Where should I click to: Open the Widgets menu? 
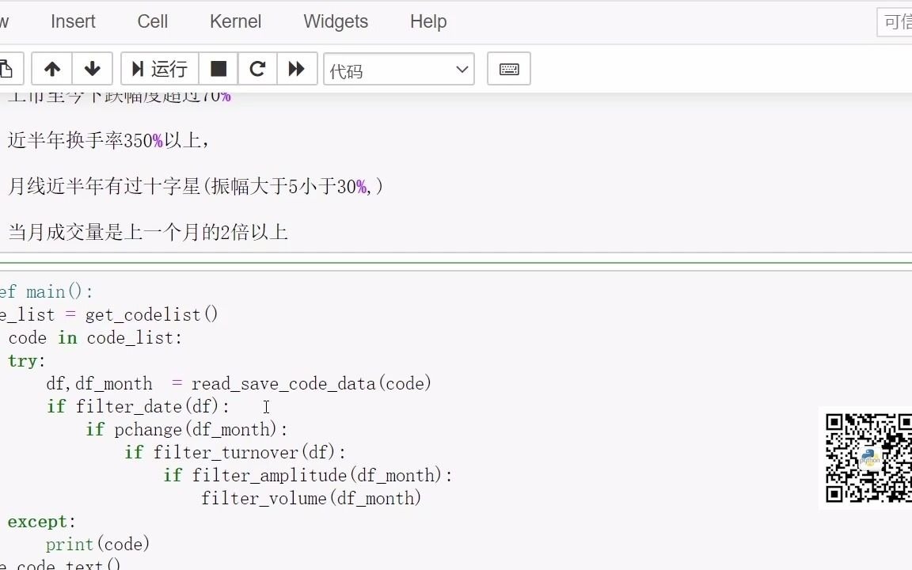(x=335, y=21)
